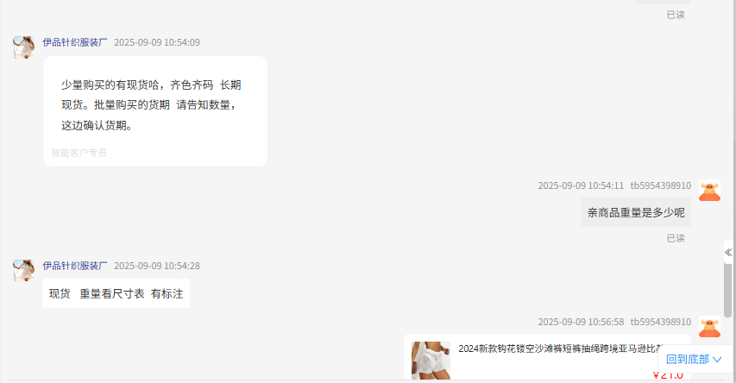This screenshot has width=736, height=383.
Task: Click the 回到底部 button
Action: (x=695, y=360)
